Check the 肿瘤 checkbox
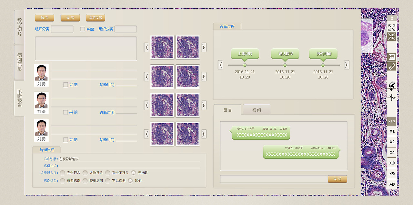The height and width of the screenshot is (205, 413). coord(83,29)
